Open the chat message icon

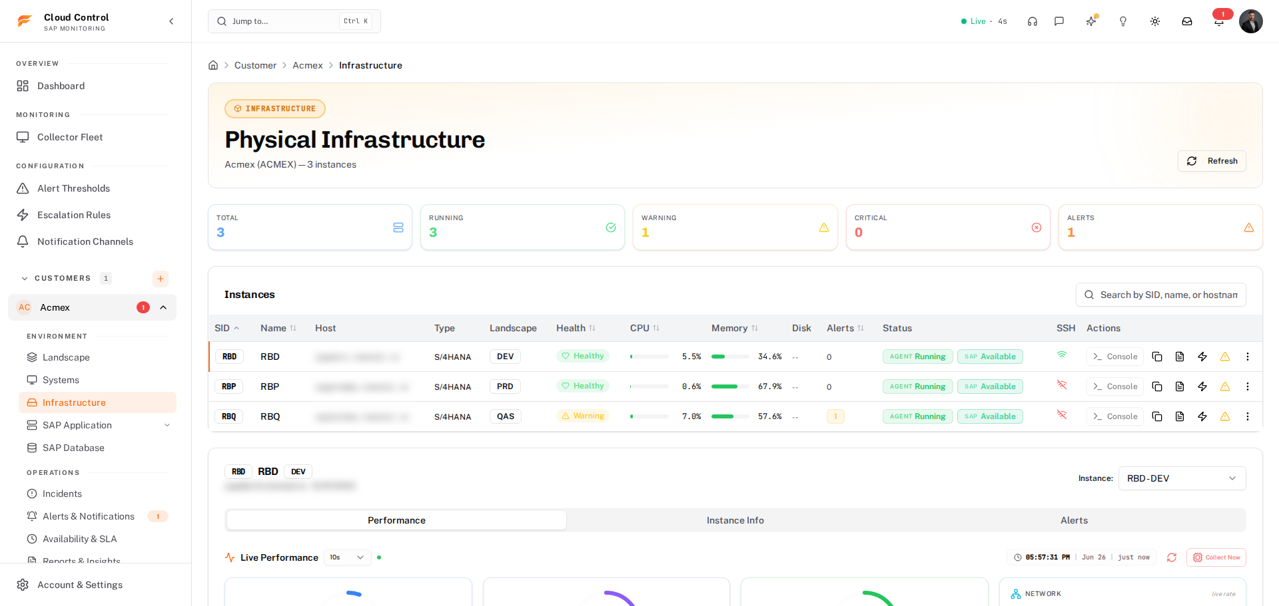point(1059,21)
